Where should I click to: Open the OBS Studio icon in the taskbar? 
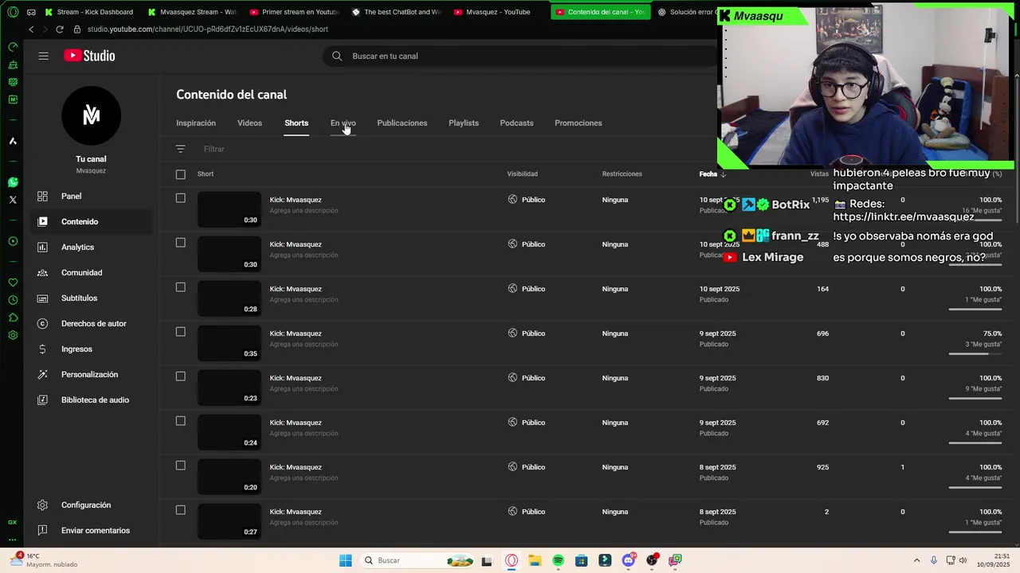[x=652, y=560]
